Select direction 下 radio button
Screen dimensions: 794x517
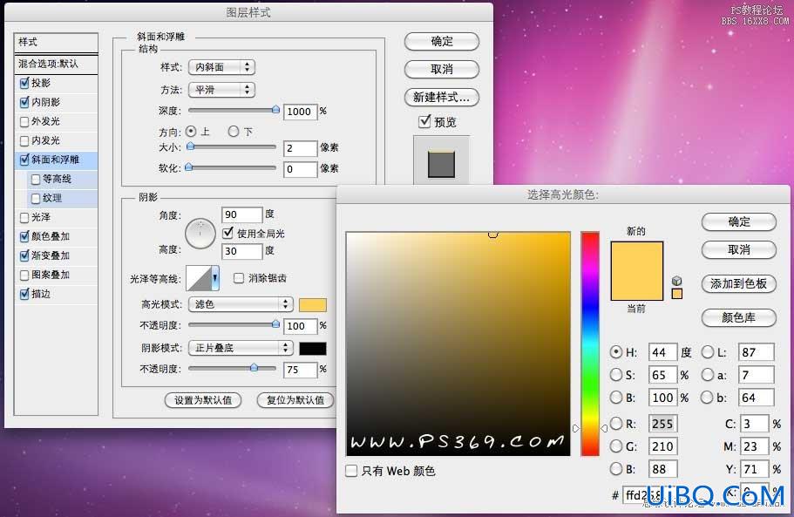[x=234, y=132]
